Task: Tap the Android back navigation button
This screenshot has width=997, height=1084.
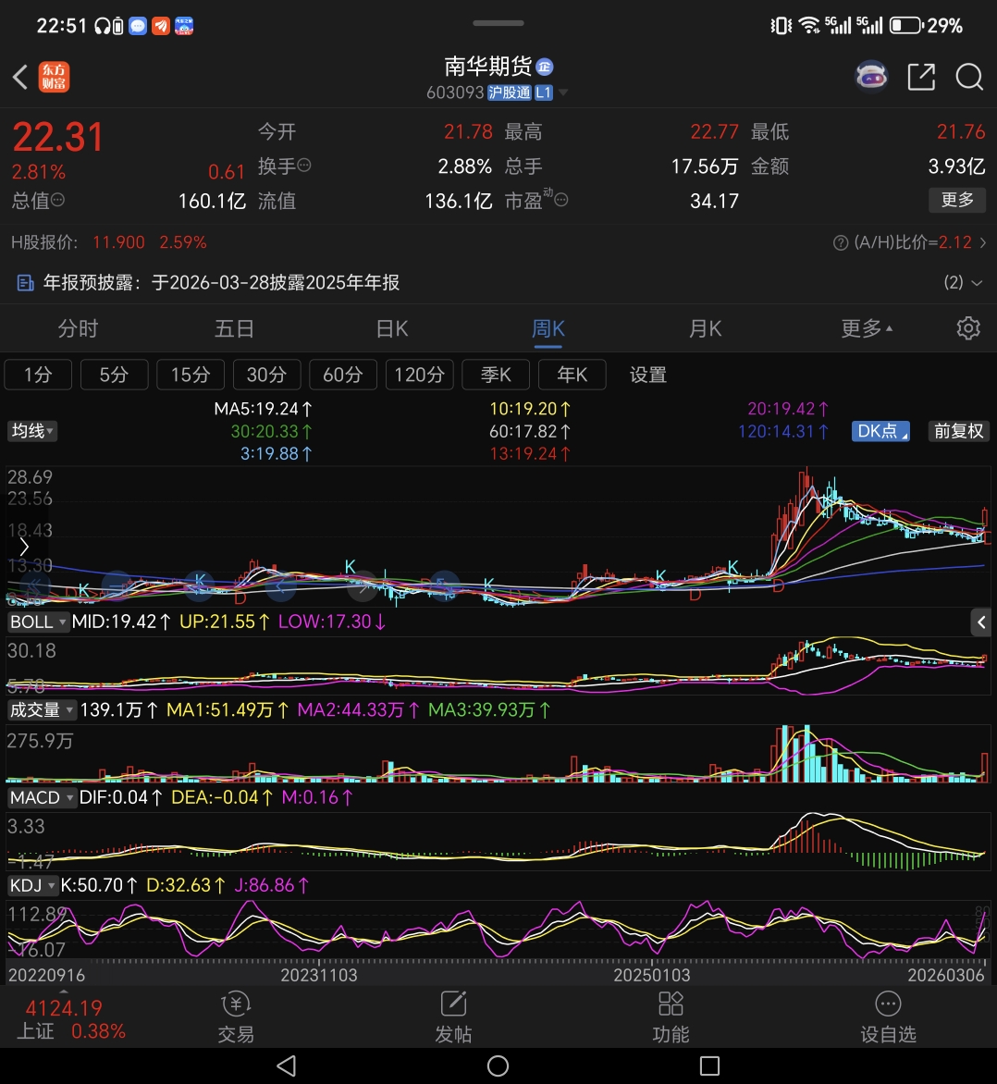Action: [286, 1066]
